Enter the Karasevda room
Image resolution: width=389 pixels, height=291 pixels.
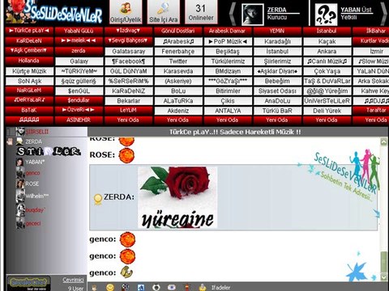pyautogui.click(x=178, y=71)
